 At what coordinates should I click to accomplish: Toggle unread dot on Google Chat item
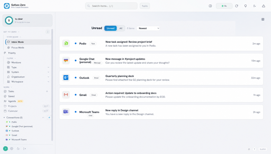pyautogui.click(x=75, y=61)
